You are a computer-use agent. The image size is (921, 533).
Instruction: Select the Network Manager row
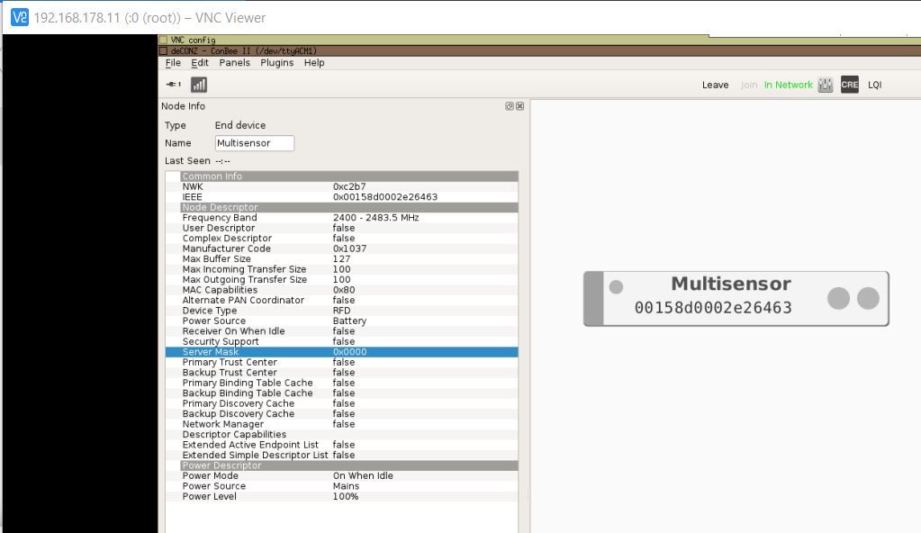[x=342, y=424]
